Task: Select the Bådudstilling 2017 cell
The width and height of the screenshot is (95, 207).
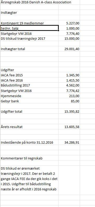Action: (x=29, y=85)
